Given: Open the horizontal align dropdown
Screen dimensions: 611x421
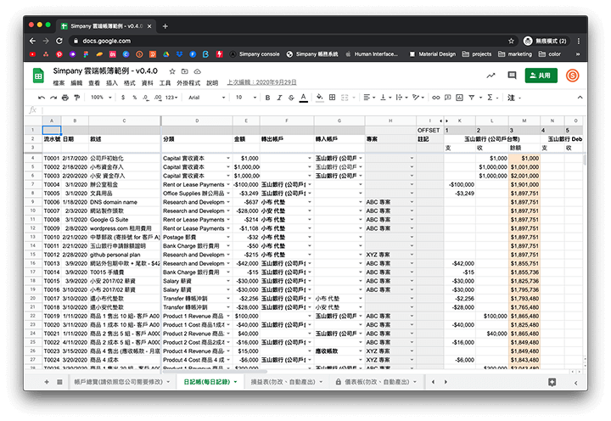Looking at the screenshot, I should (369, 98).
